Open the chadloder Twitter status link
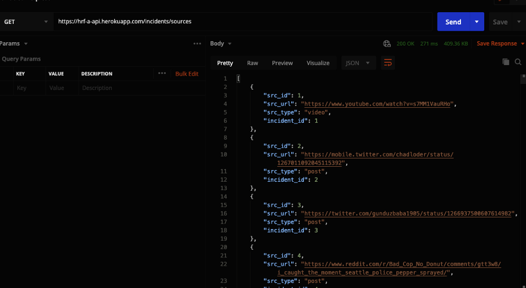 [378, 155]
